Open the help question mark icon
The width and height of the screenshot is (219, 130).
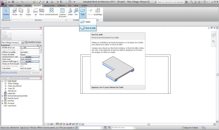pyautogui.click(x=204, y=2)
